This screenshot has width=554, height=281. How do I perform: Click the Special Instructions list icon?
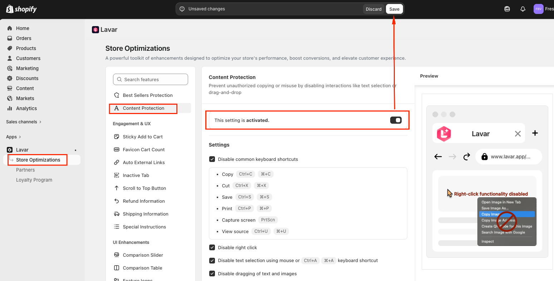pyautogui.click(x=117, y=227)
